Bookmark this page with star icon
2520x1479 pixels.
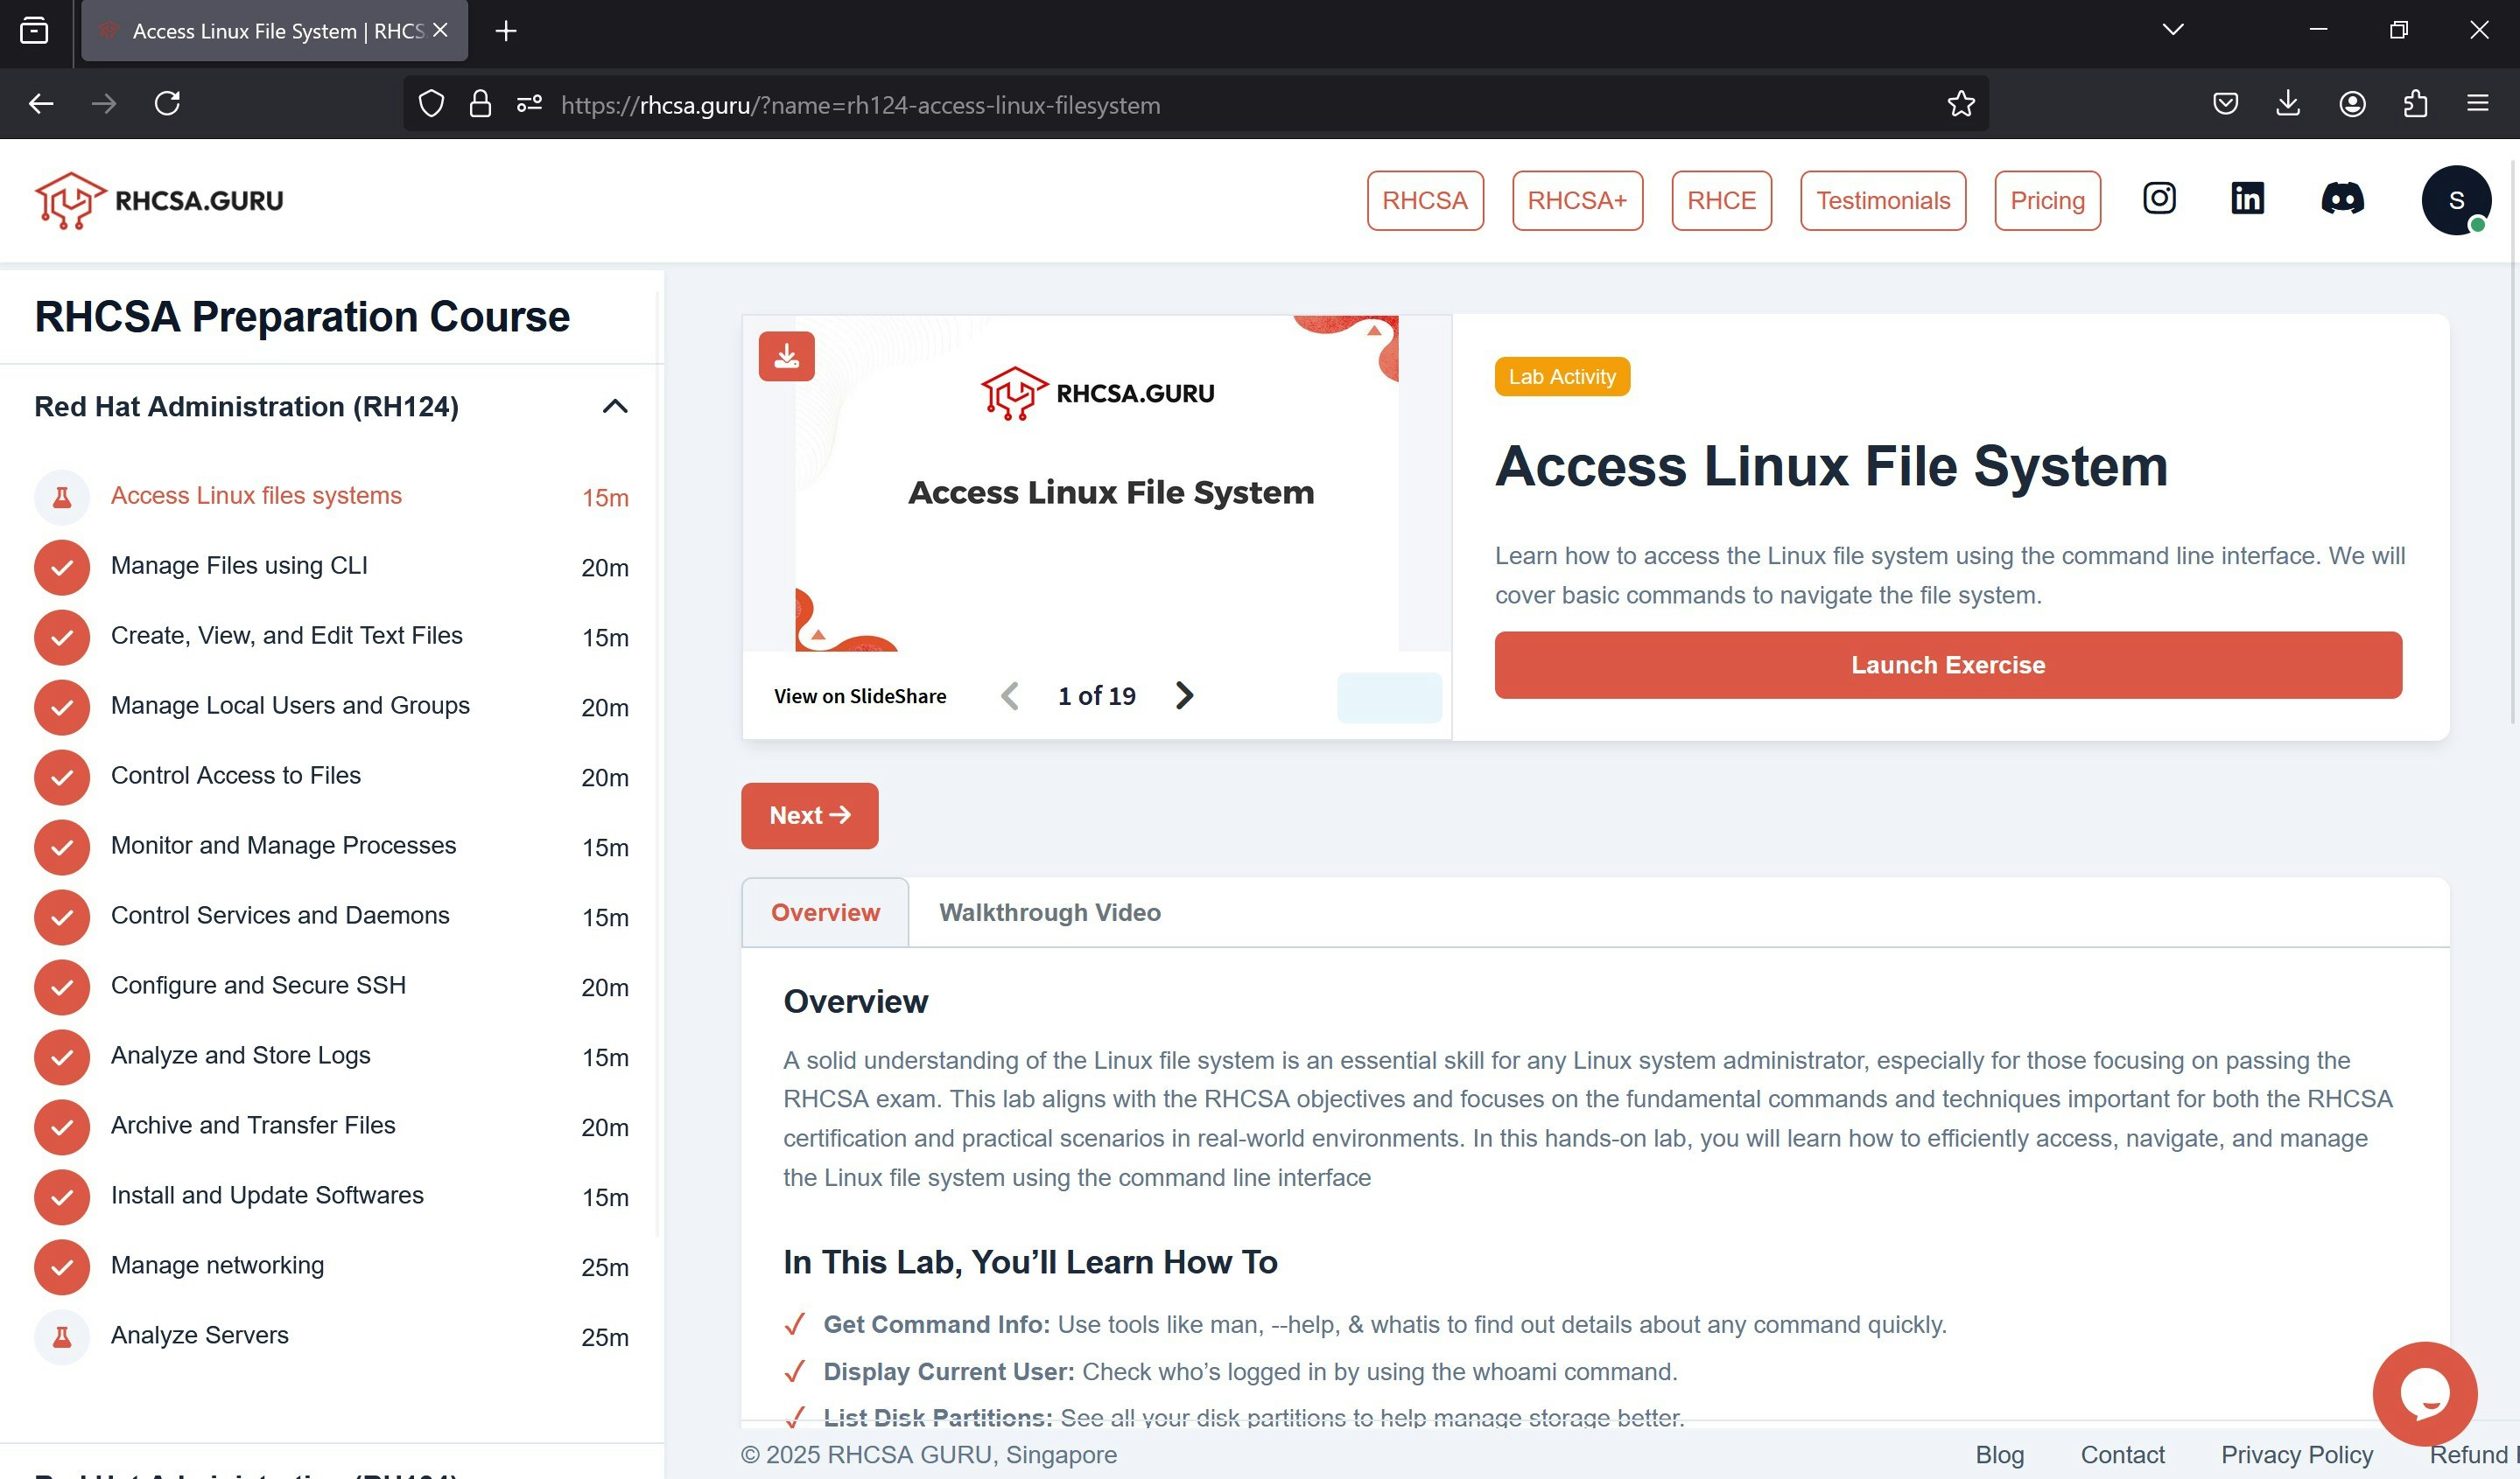1961,103
